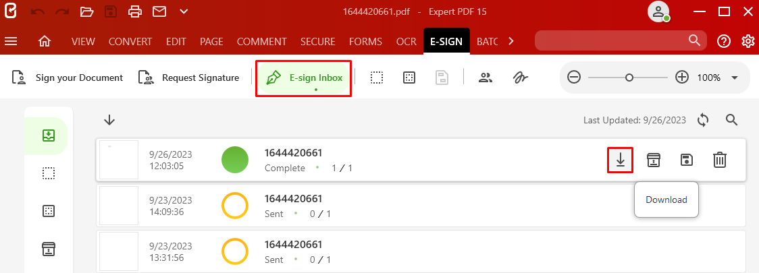
Task: Click the green Complete status circle
Action: pos(235,160)
